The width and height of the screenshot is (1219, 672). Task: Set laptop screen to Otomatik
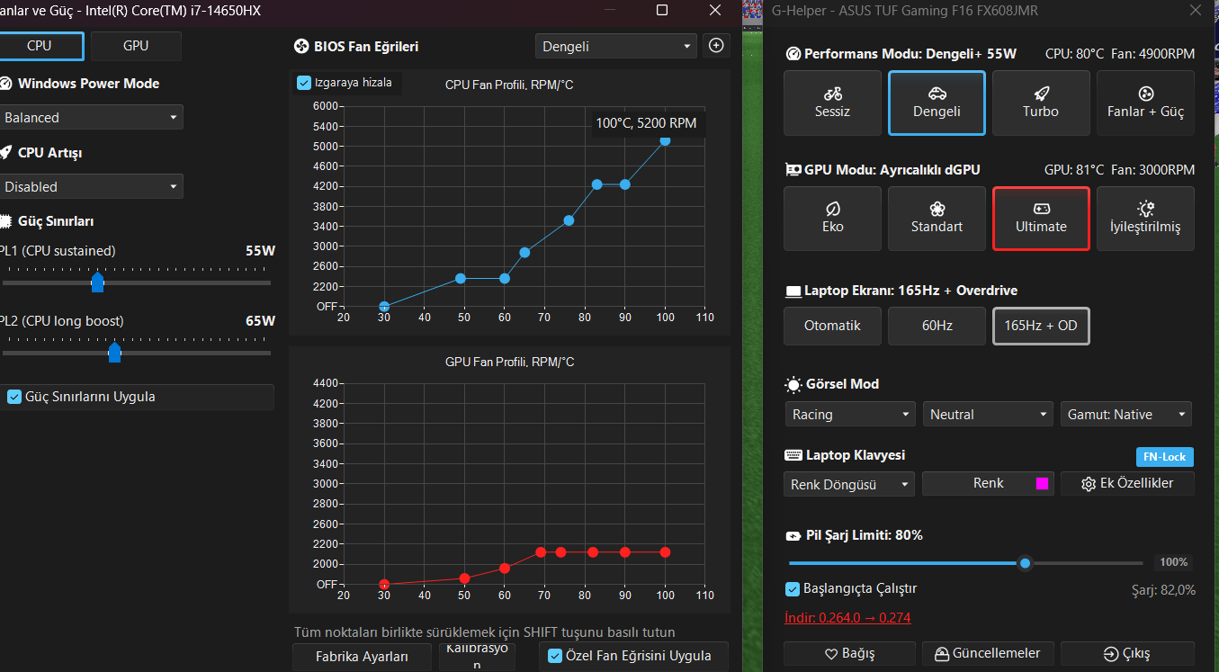[833, 326]
